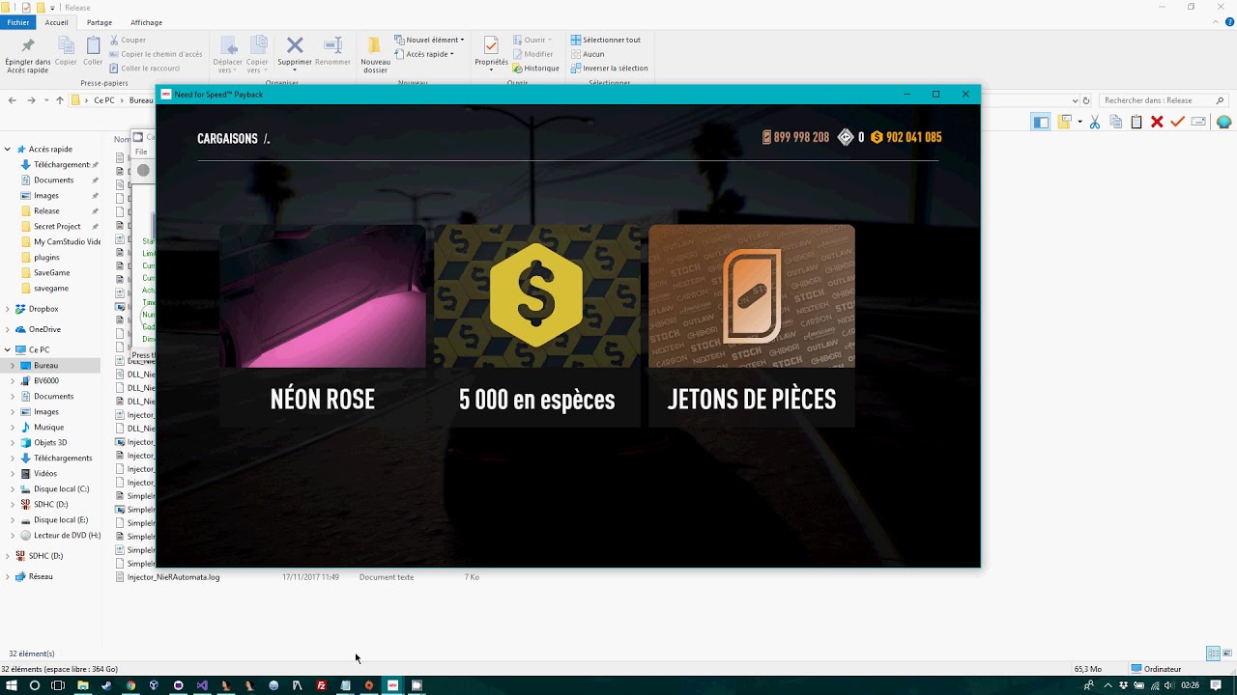Switch to details view layout icon
Screen dimensions: 1237x695
tap(1213, 653)
